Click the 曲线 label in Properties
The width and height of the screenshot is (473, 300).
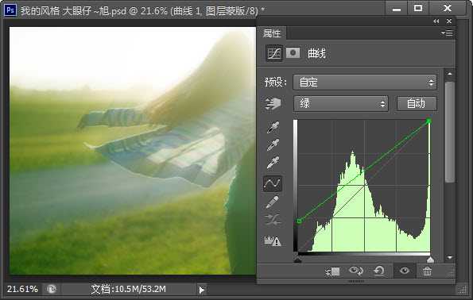point(316,54)
